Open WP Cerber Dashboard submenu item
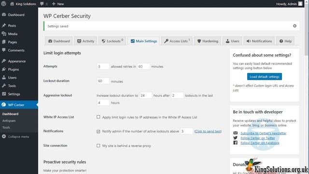 pyautogui.click(x=10, y=114)
